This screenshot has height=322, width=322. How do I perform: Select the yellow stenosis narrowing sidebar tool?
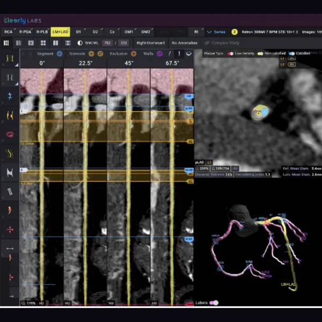[x=10, y=115]
